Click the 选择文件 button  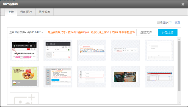(146, 32)
